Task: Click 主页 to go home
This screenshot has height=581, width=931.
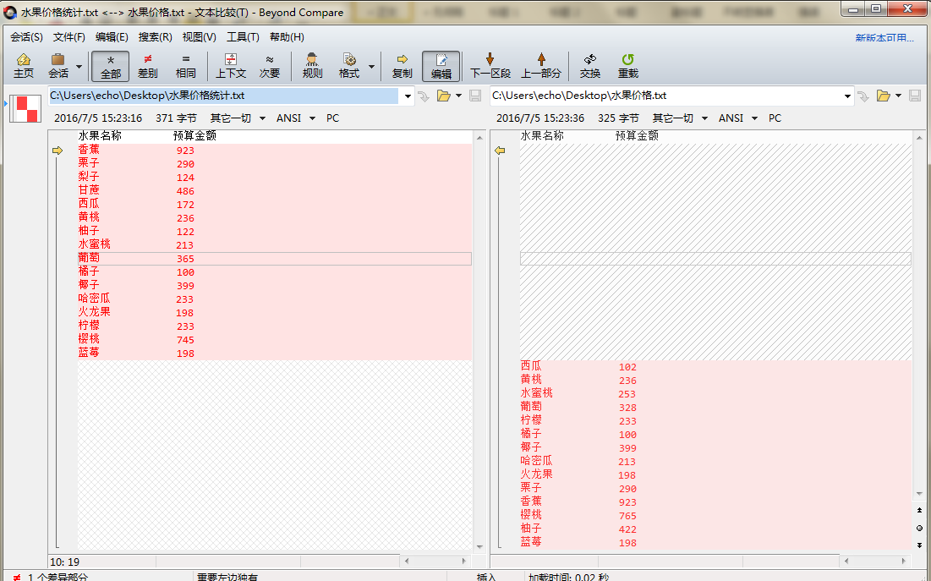Action: click(23, 65)
